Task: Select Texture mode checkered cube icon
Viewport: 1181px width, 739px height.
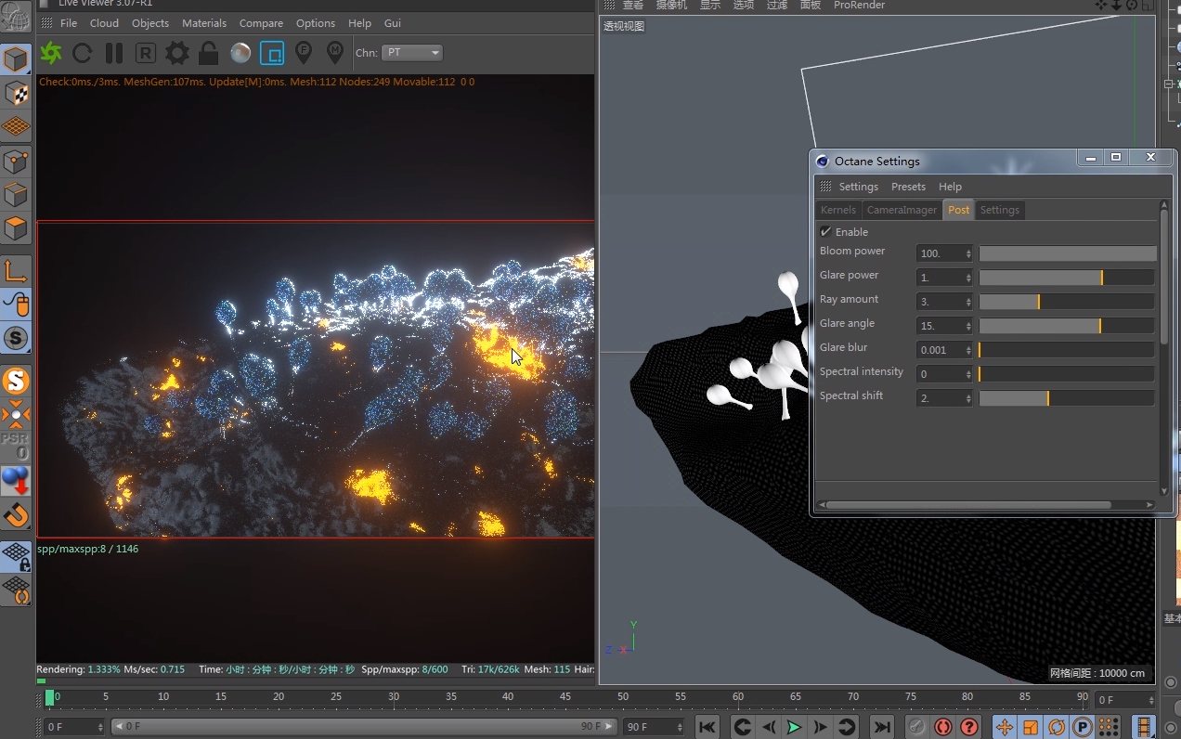Action: tap(17, 93)
